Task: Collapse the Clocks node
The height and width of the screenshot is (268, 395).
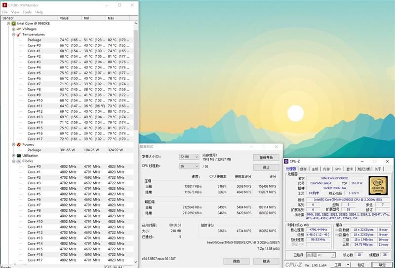Action: click(14, 161)
